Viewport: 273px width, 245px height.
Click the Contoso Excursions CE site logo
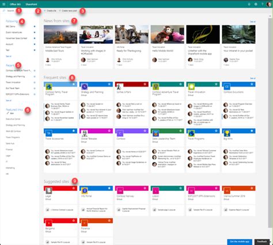point(227,87)
